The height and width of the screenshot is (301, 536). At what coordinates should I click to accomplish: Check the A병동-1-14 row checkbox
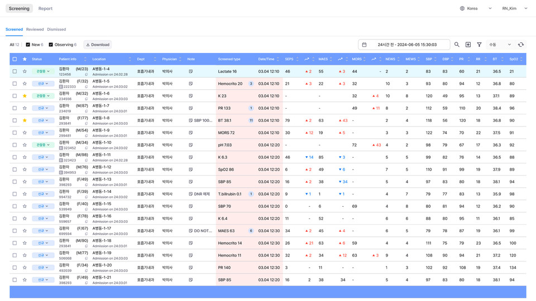coord(15,194)
